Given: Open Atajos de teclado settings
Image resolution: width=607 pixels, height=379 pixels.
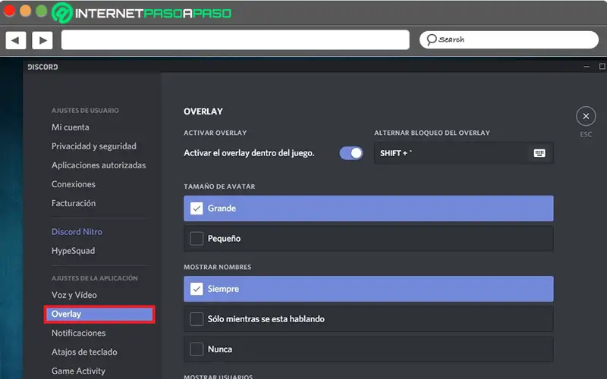Looking at the screenshot, I should [84, 352].
